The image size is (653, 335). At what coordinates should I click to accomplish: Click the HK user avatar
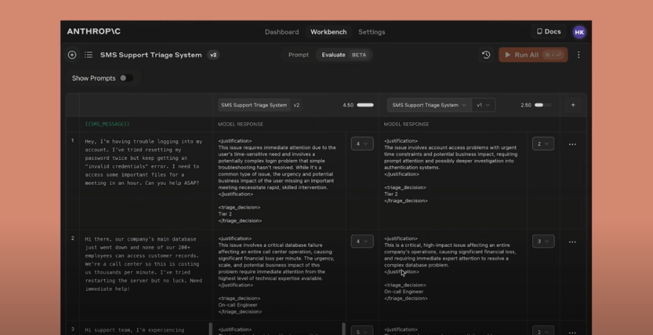(x=579, y=32)
